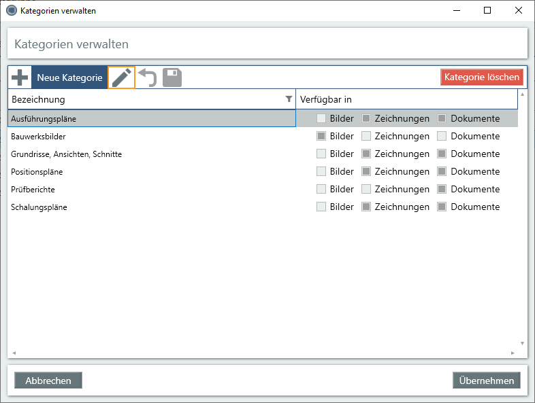Uncheck Bilder for Bauwerksbilder

(321, 137)
